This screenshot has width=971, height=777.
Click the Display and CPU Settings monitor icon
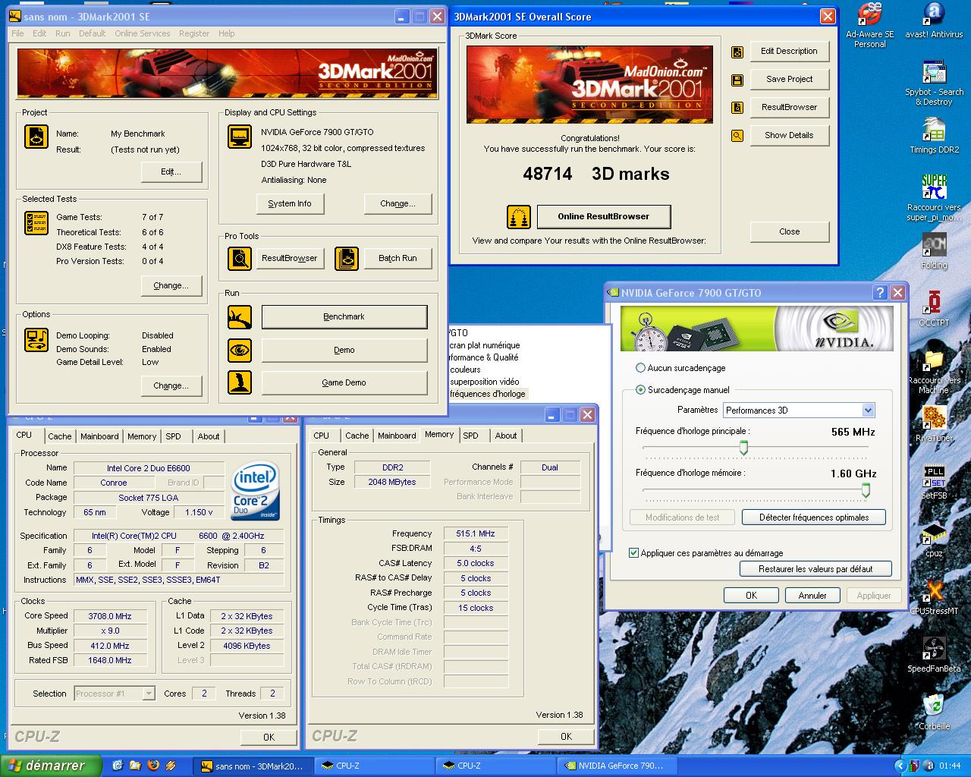[x=240, y=137]
